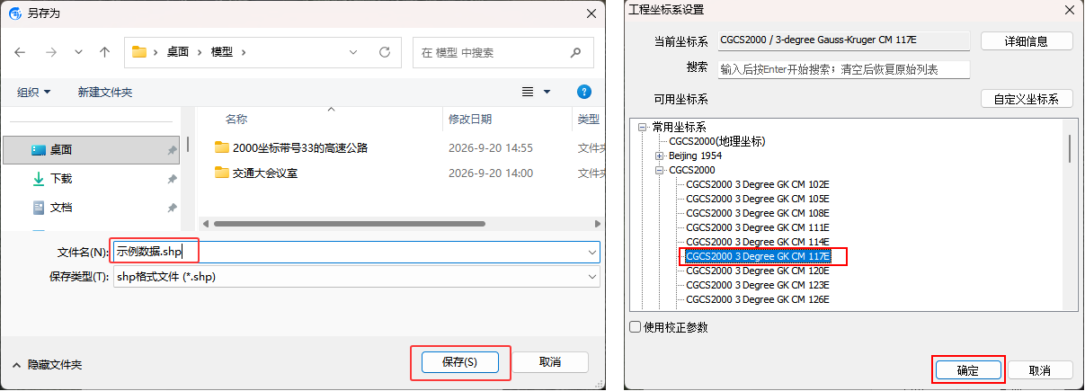Click the date 2026-9-20 14:00

coord(491,173)
